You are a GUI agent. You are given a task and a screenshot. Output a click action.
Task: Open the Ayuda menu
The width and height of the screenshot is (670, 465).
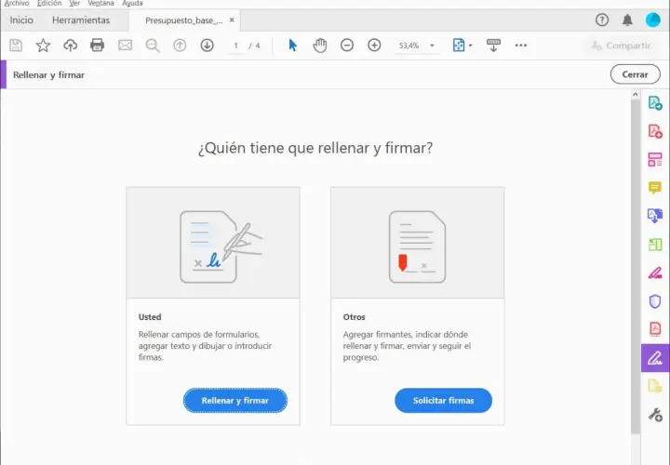tap(132, 3)
